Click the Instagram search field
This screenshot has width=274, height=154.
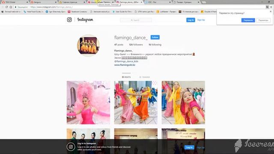136,20
